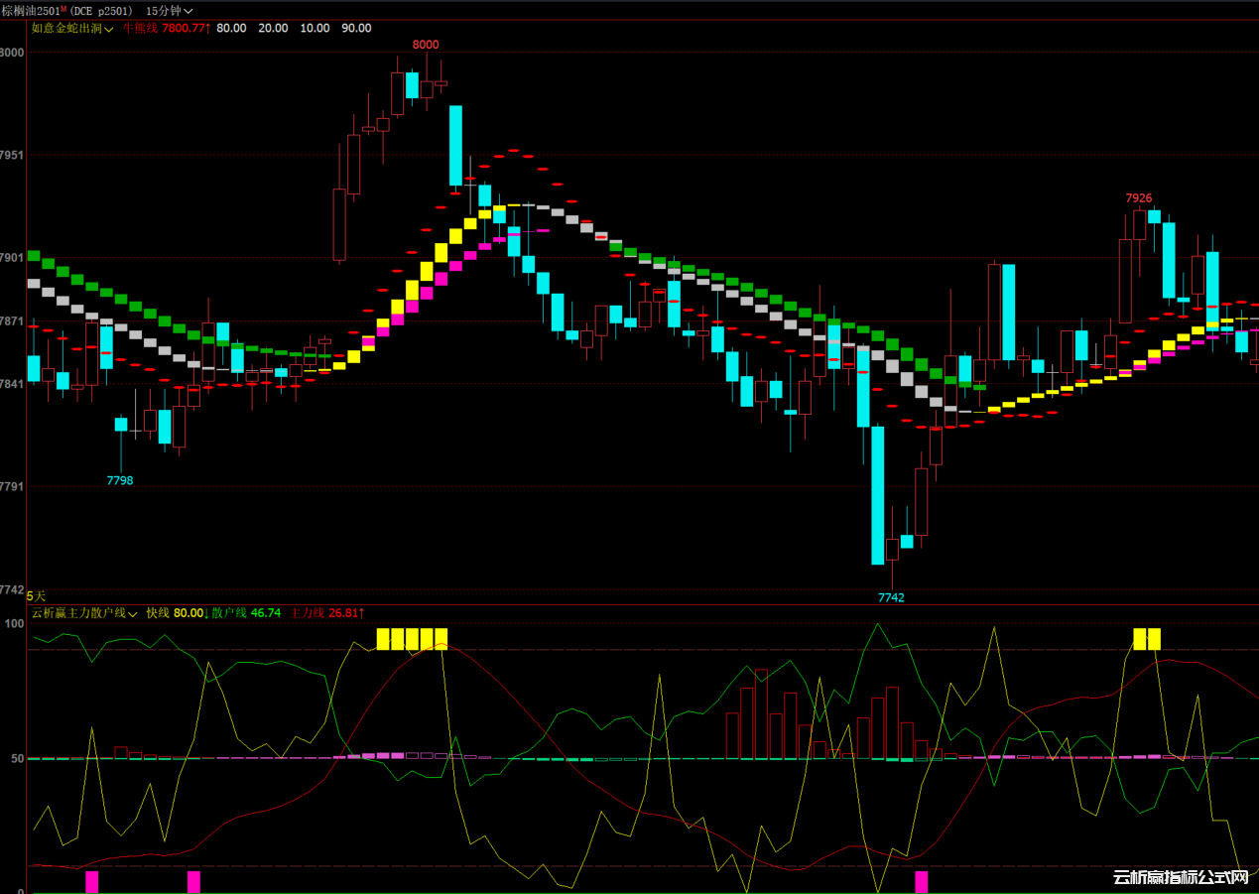
Task: Click the 7742 low price label under candle
Action: click(891, 597)
